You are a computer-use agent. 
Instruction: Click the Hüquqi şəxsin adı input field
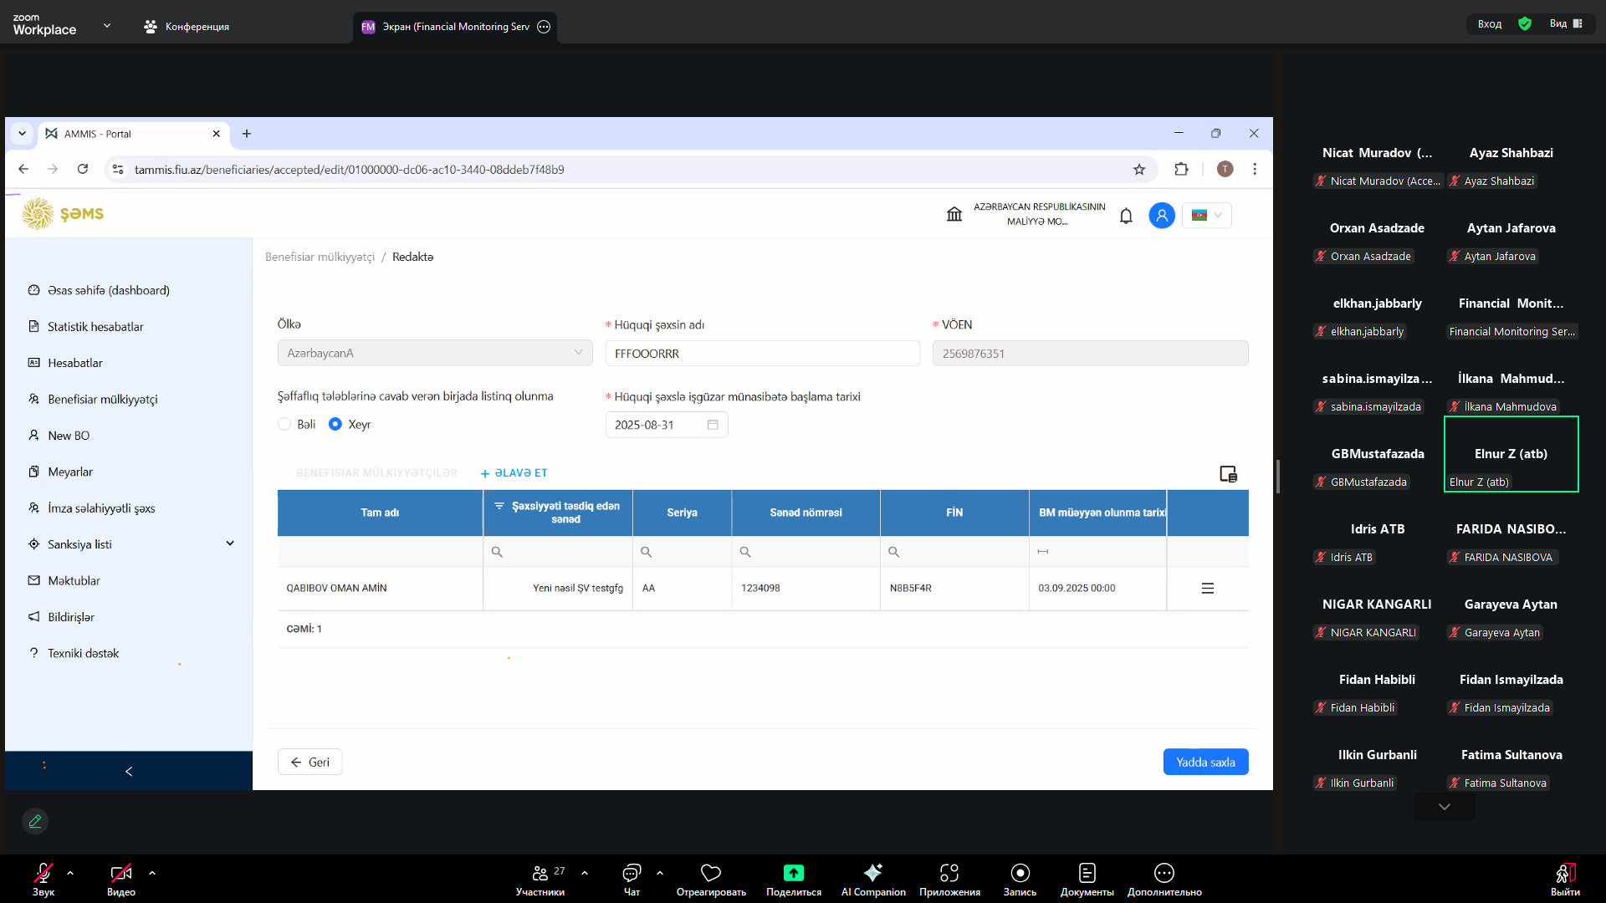[761, 354]
